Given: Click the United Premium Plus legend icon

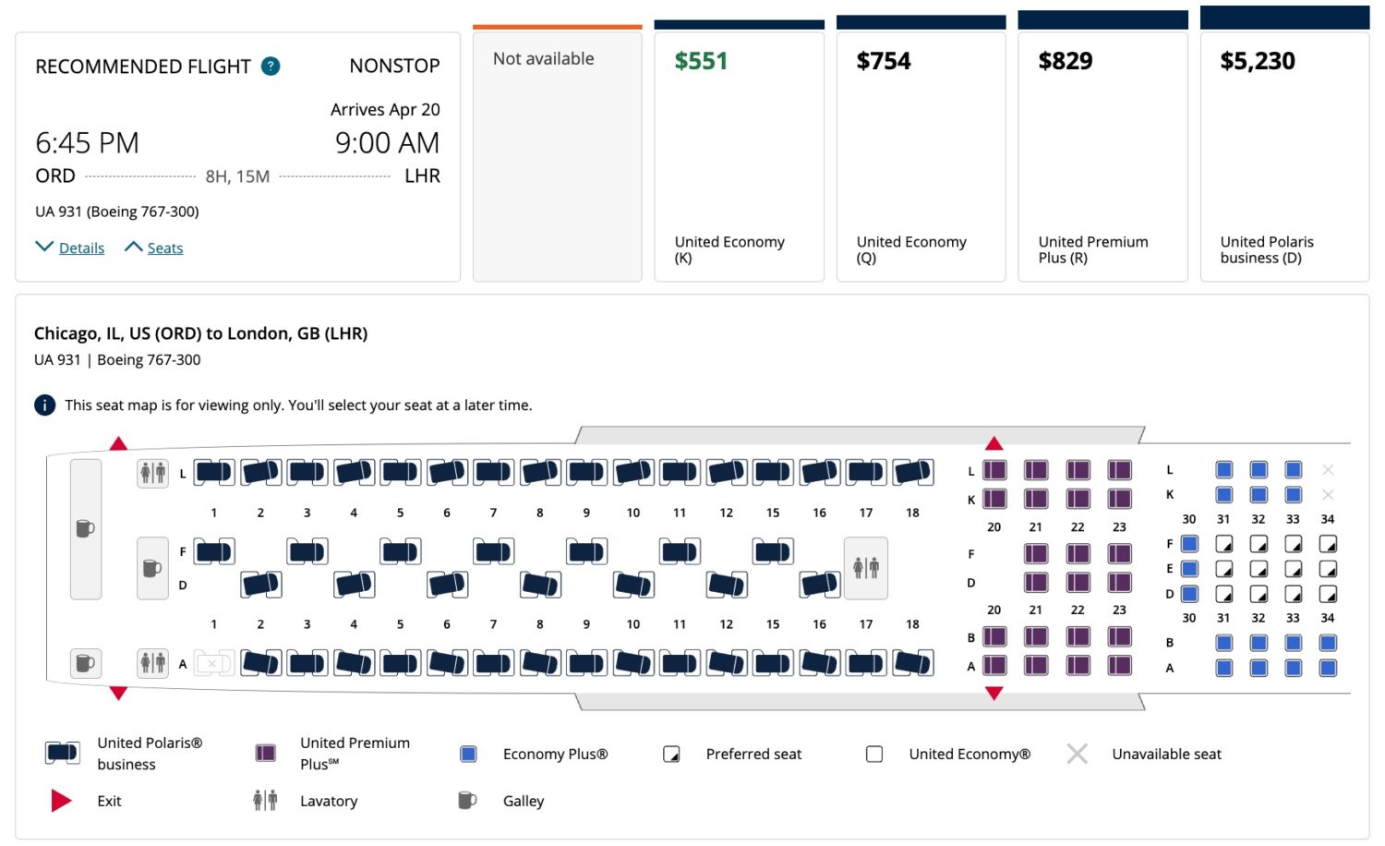Looking at the screenshot, I should click(265, 753).
